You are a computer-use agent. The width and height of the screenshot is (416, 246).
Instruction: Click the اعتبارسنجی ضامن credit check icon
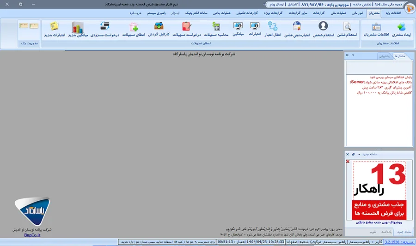coord(297,26)
